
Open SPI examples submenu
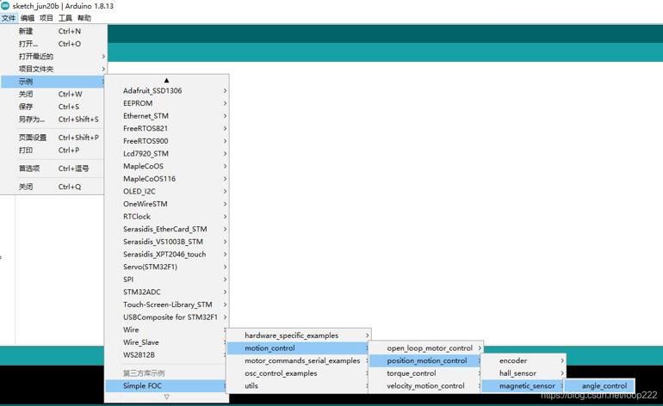[166, 280]
